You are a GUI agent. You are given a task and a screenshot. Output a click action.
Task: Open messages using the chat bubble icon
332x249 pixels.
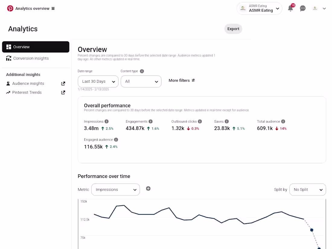[x=303, y=8]
